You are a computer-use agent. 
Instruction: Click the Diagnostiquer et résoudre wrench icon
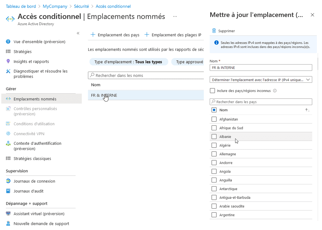[8, 71]
